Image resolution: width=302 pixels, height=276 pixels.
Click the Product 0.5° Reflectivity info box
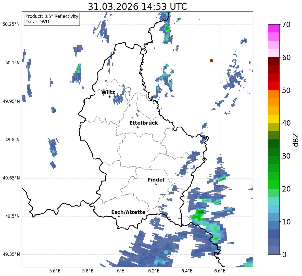click(x=52, y=19)
